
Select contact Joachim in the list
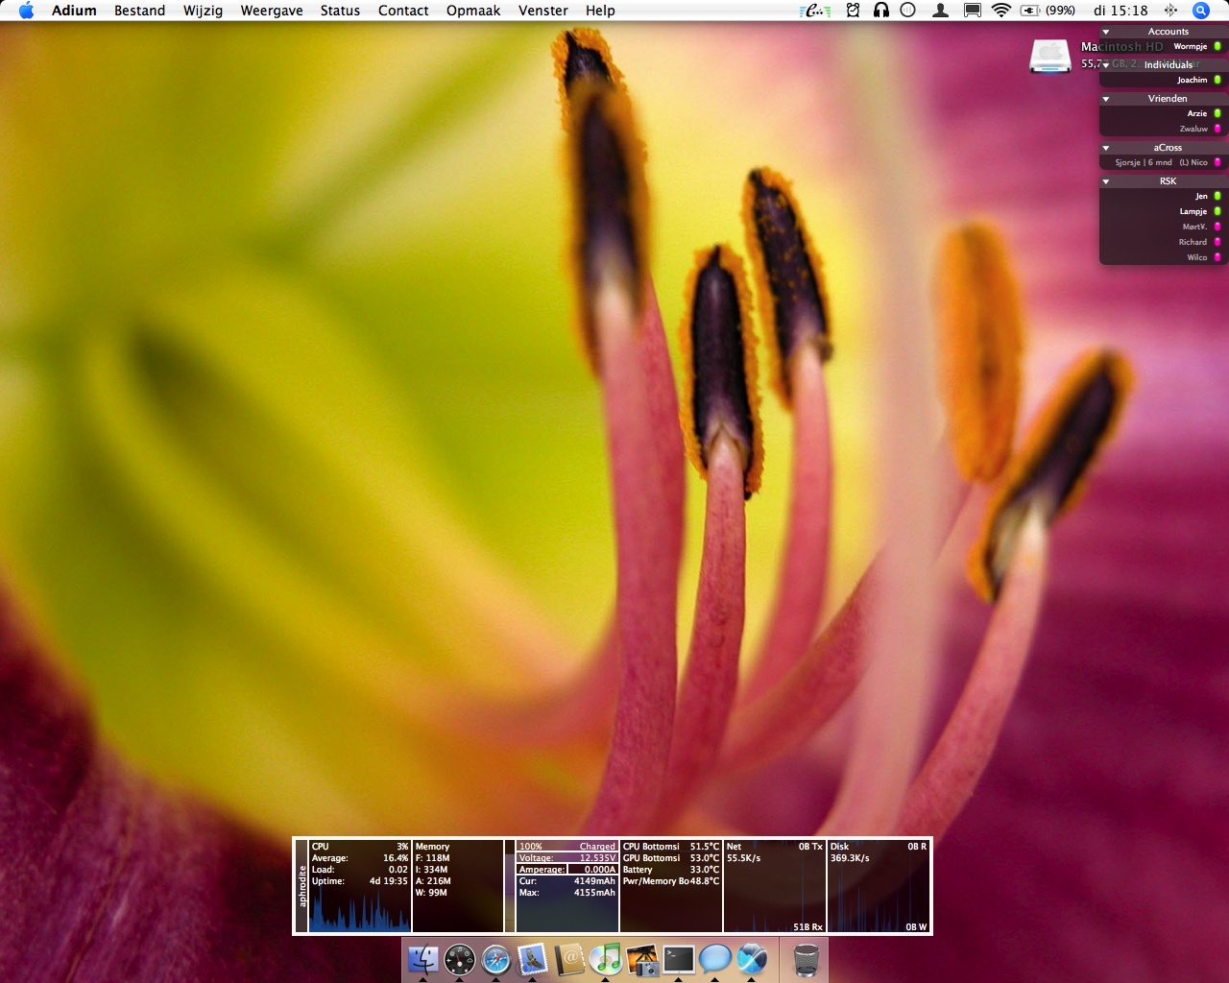coord(1192,80)
